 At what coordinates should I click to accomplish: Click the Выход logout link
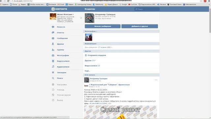[60, 100]
